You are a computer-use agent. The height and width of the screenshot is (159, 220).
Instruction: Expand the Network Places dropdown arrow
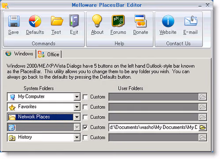click(x=77, y=117)
